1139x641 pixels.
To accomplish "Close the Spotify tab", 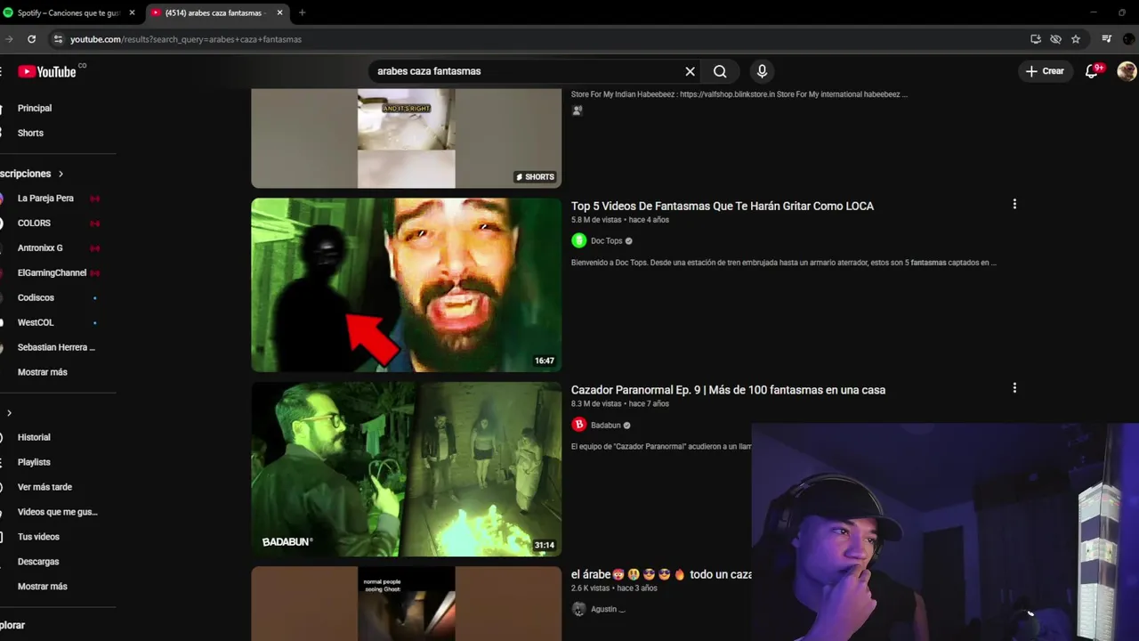I will click(132, 13).
